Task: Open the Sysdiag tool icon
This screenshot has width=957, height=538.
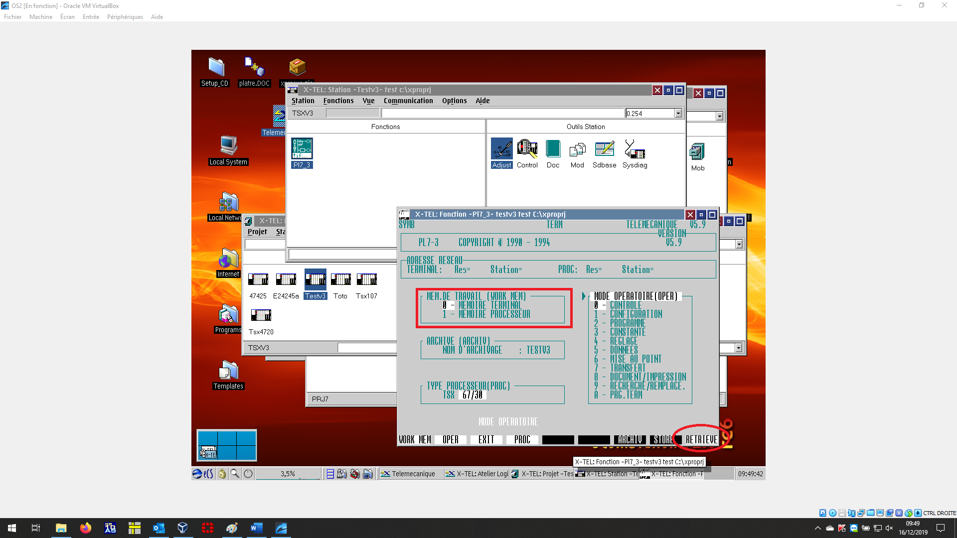Action: [635, 149]
